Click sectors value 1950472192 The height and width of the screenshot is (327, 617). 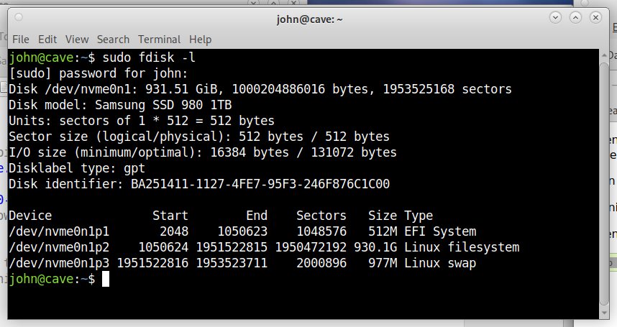click(311, 247)
